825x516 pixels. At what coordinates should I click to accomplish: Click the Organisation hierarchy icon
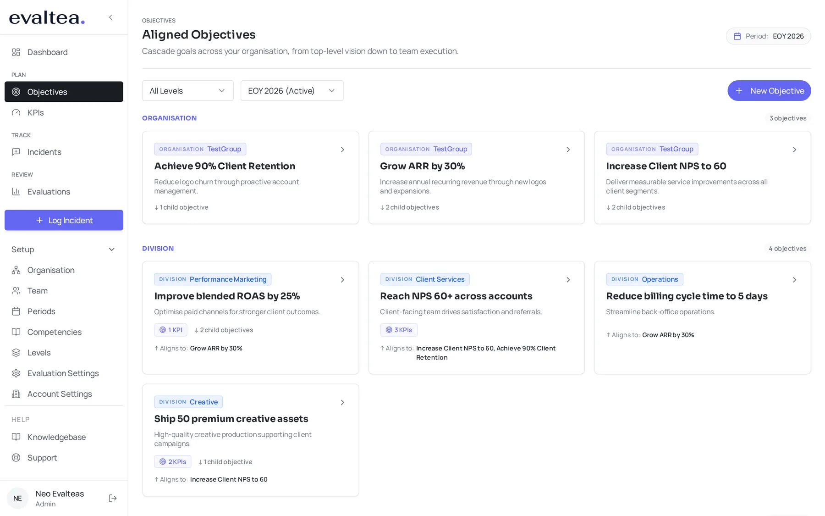(16, 270)
